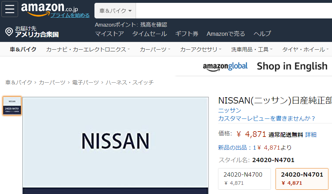Viewport: 332px width, 194px height.
Task: Select the small NISSAN product thumbnail
Action: [x=12, y=106]
